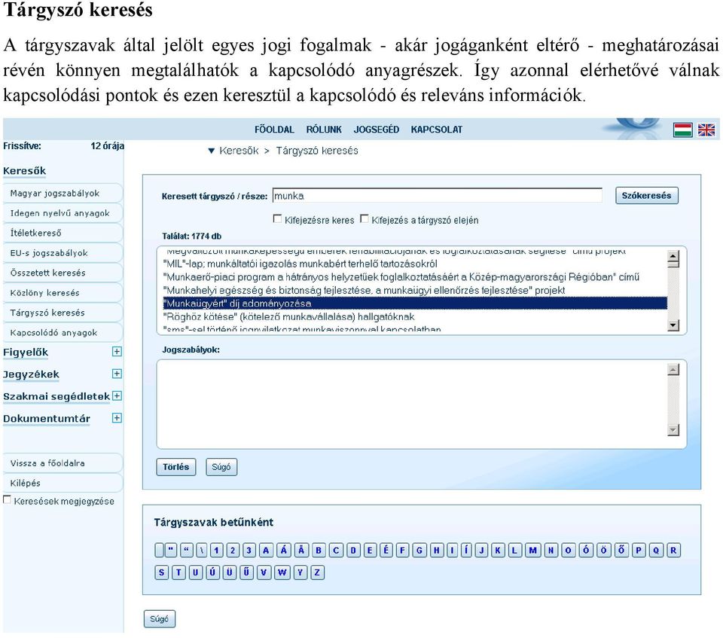Go to Magyar jogszabályok search
The height and width of the screenshot is (638, 723).
click(x=63, y=194)
